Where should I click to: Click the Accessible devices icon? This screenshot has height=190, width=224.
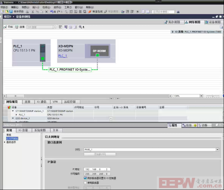123,12
